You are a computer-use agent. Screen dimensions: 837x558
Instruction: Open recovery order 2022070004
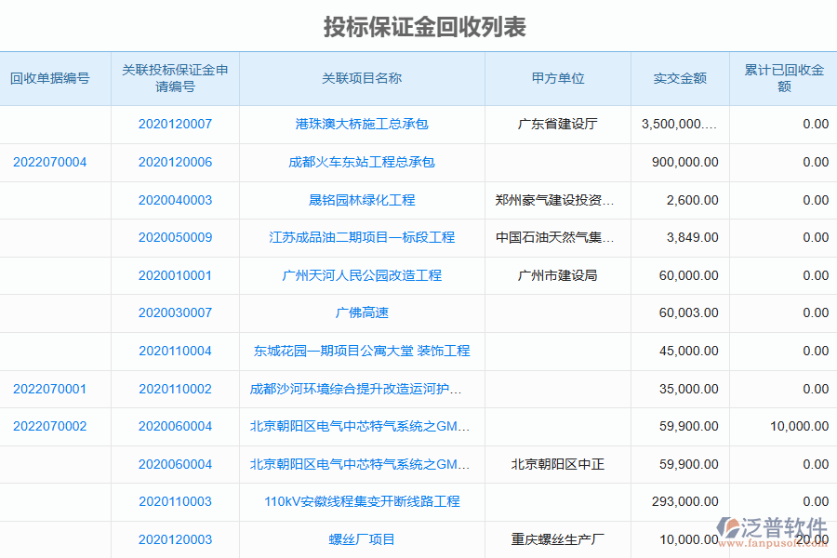[50, 162]
